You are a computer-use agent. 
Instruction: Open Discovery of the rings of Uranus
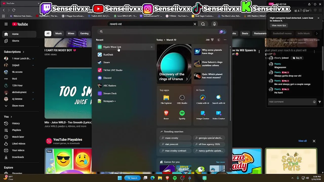point(174,64)
